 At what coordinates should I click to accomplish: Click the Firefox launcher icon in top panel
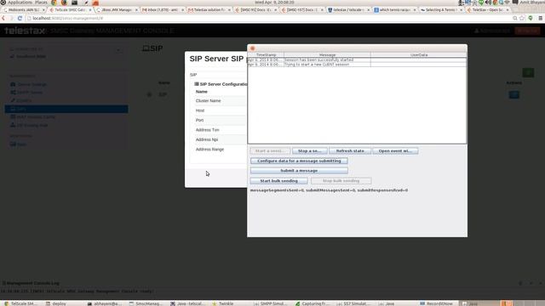pos(64,3)
